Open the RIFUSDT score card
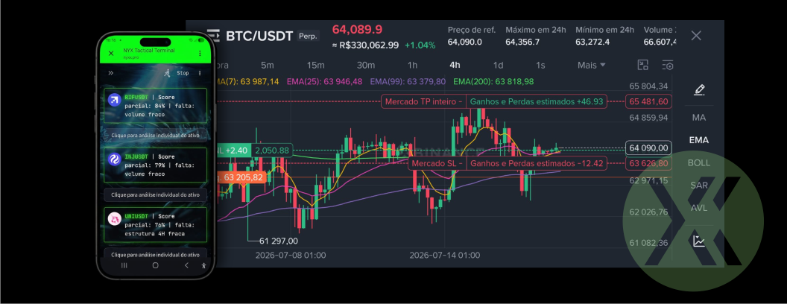787x304 pixels. [156, 106]
